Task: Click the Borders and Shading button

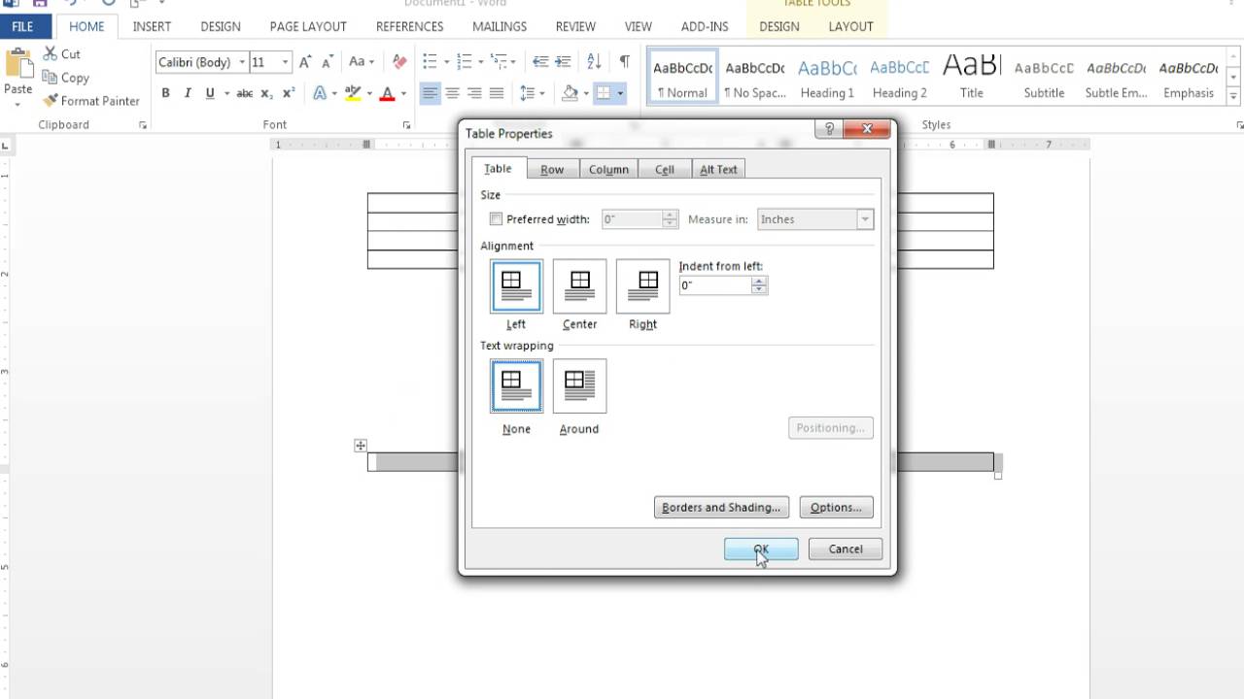Action: 721,508
